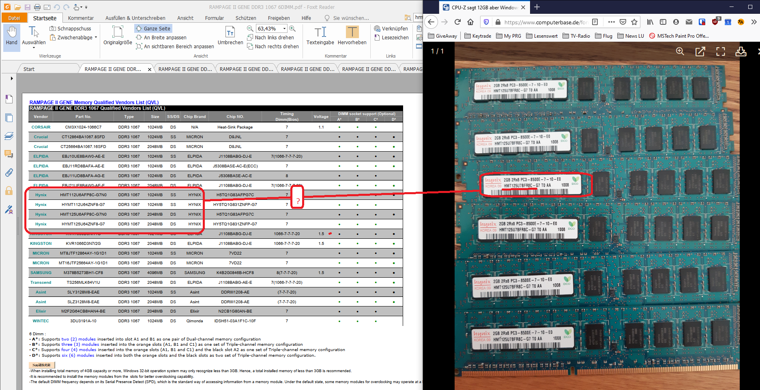Toggle the Firefox sidebar button

pos(663,22)
